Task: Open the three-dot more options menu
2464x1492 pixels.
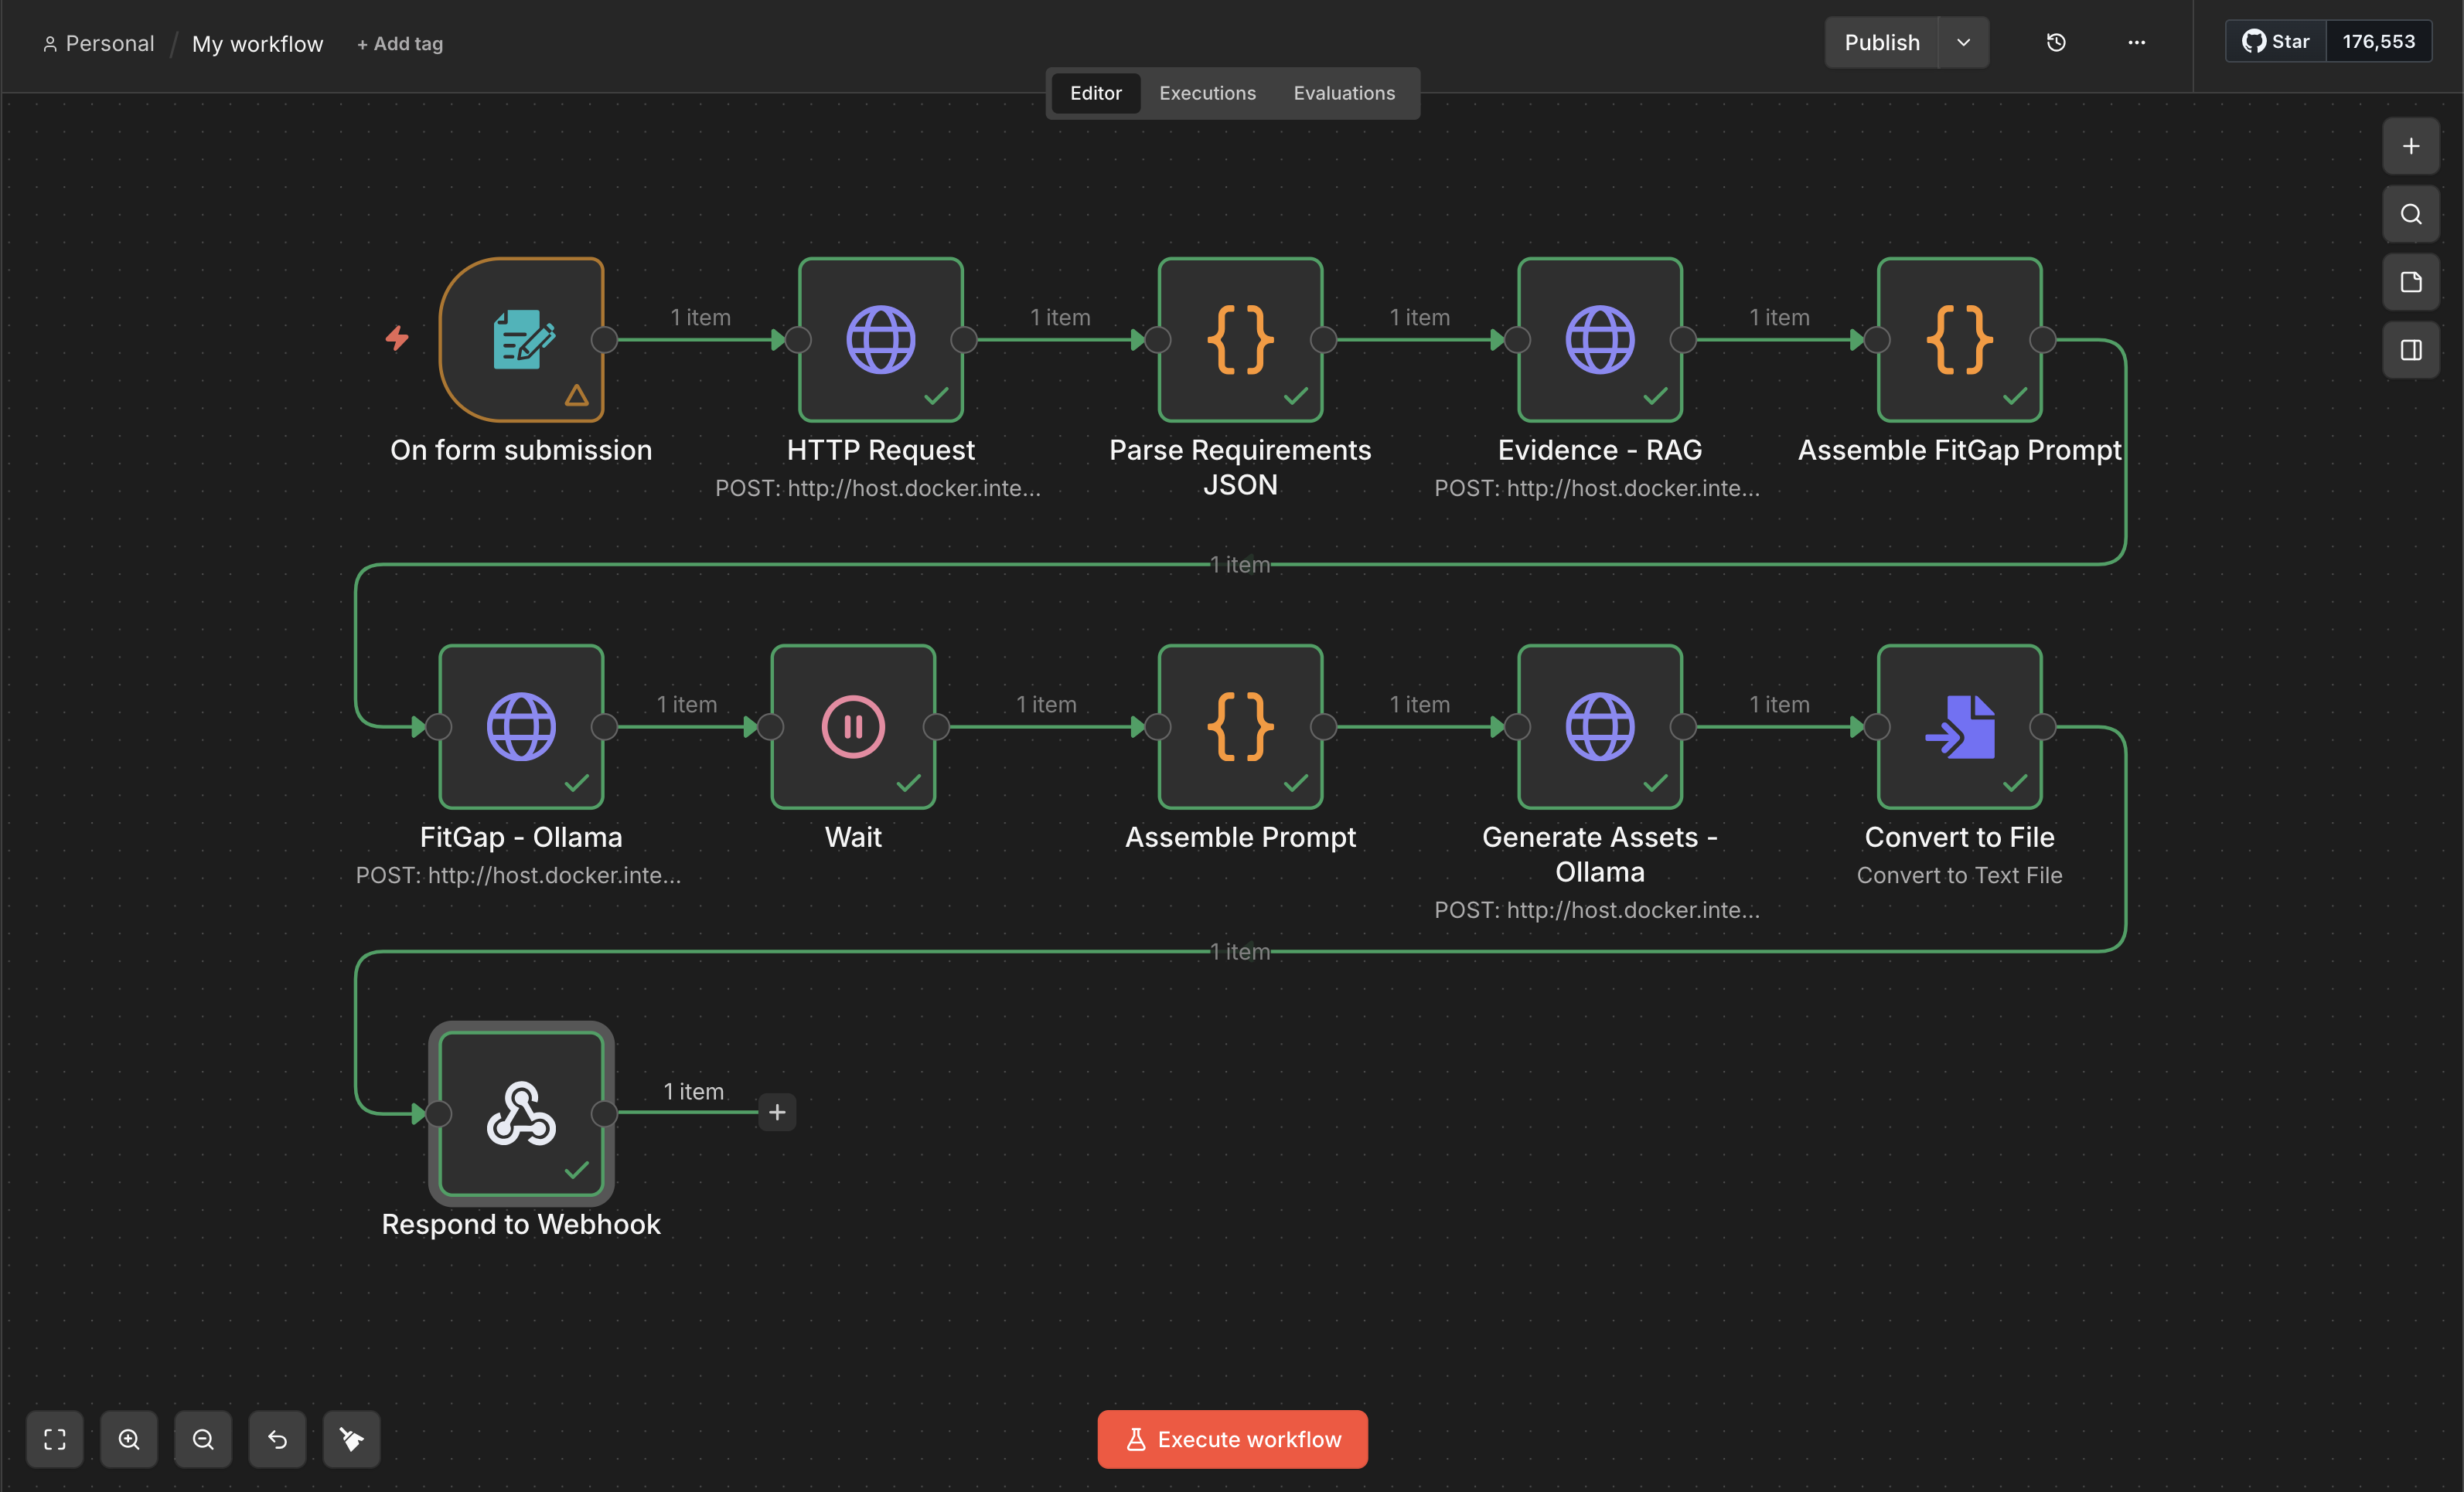Action: tap(2136, 42)
